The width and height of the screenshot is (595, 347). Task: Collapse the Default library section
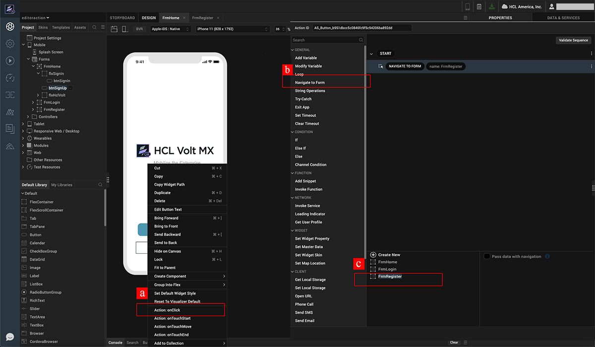(x=23, y=193)
